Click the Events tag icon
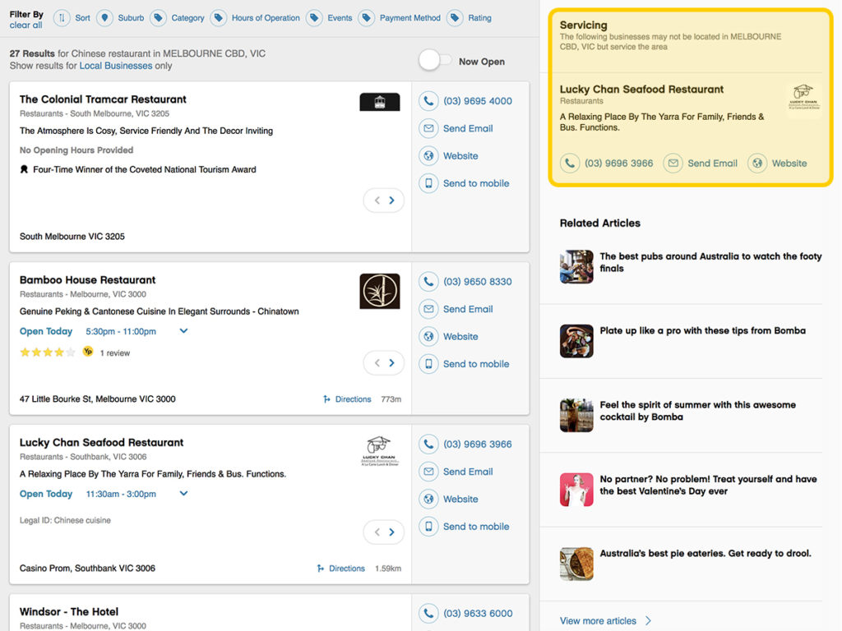The height and width of the screenshot is (631, 842). [314, 18]
